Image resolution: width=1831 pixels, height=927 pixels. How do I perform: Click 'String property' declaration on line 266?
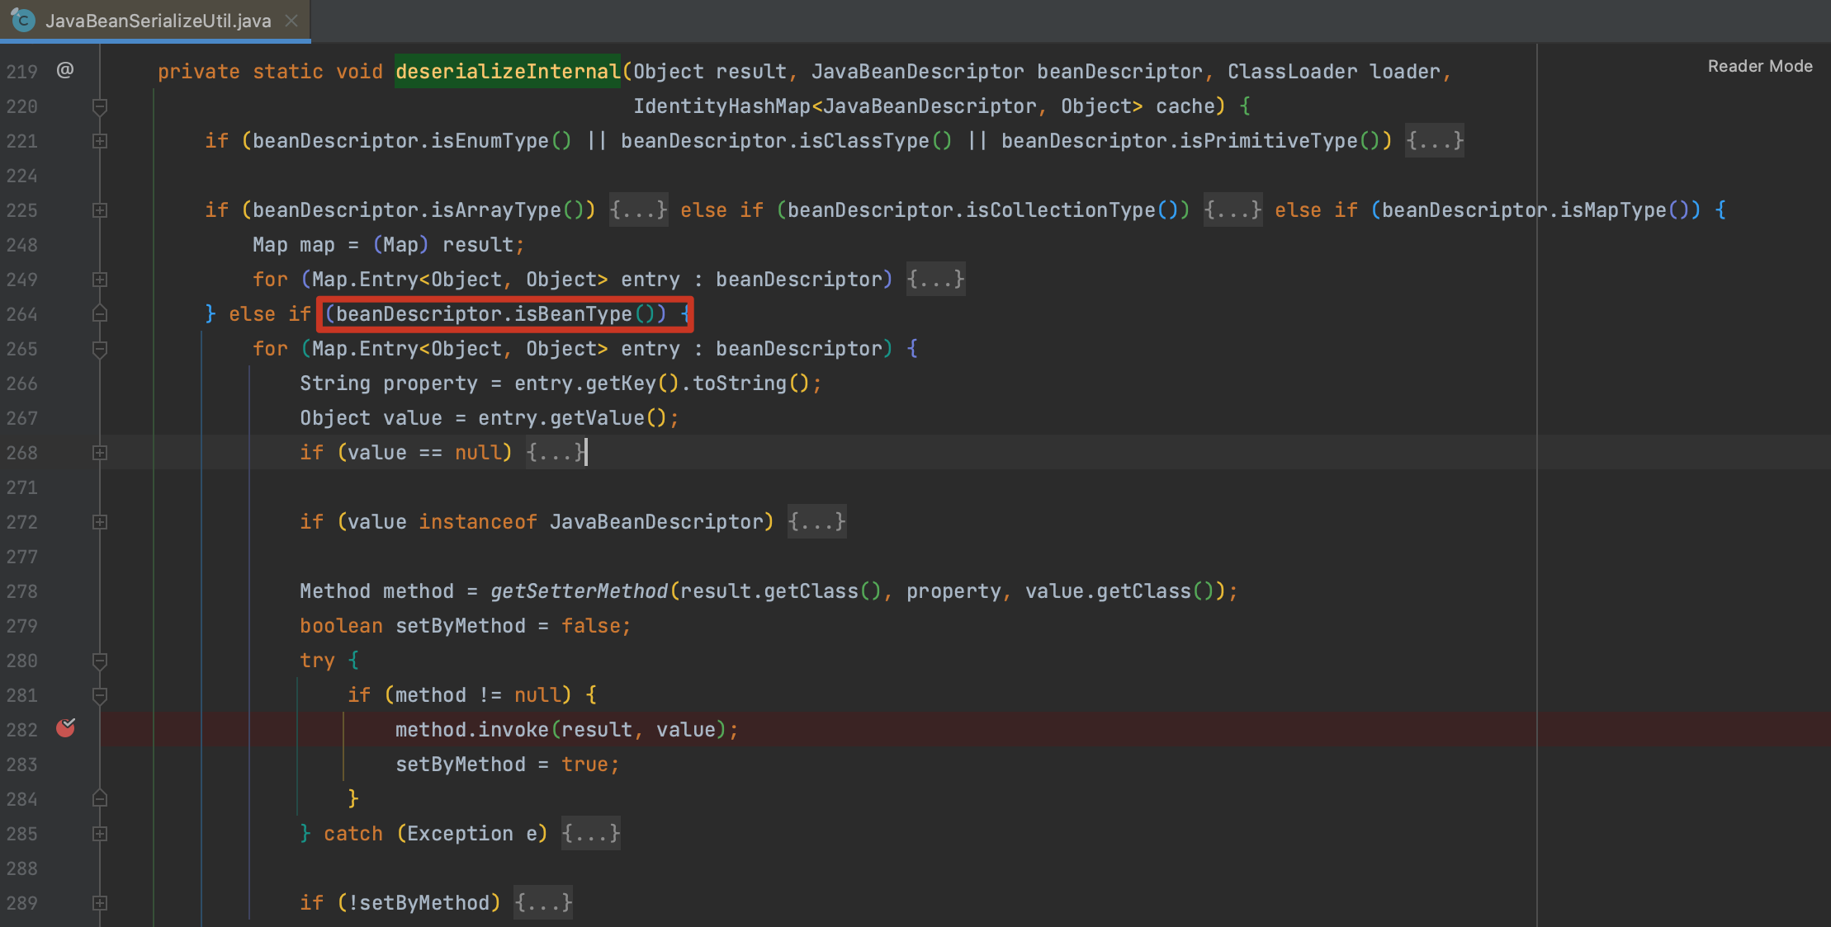point(389,384)
